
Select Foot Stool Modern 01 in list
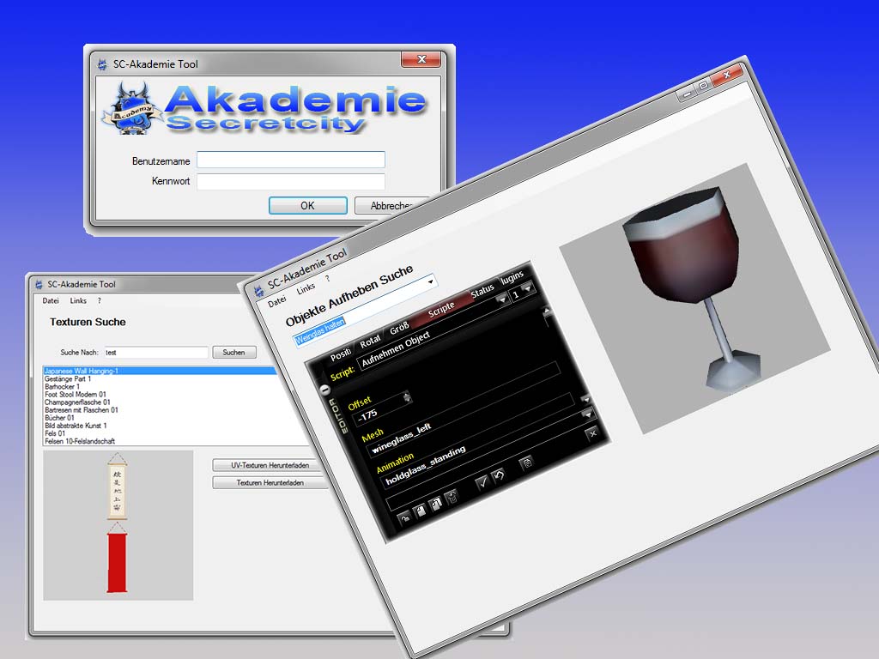click(x=76, y=395)
